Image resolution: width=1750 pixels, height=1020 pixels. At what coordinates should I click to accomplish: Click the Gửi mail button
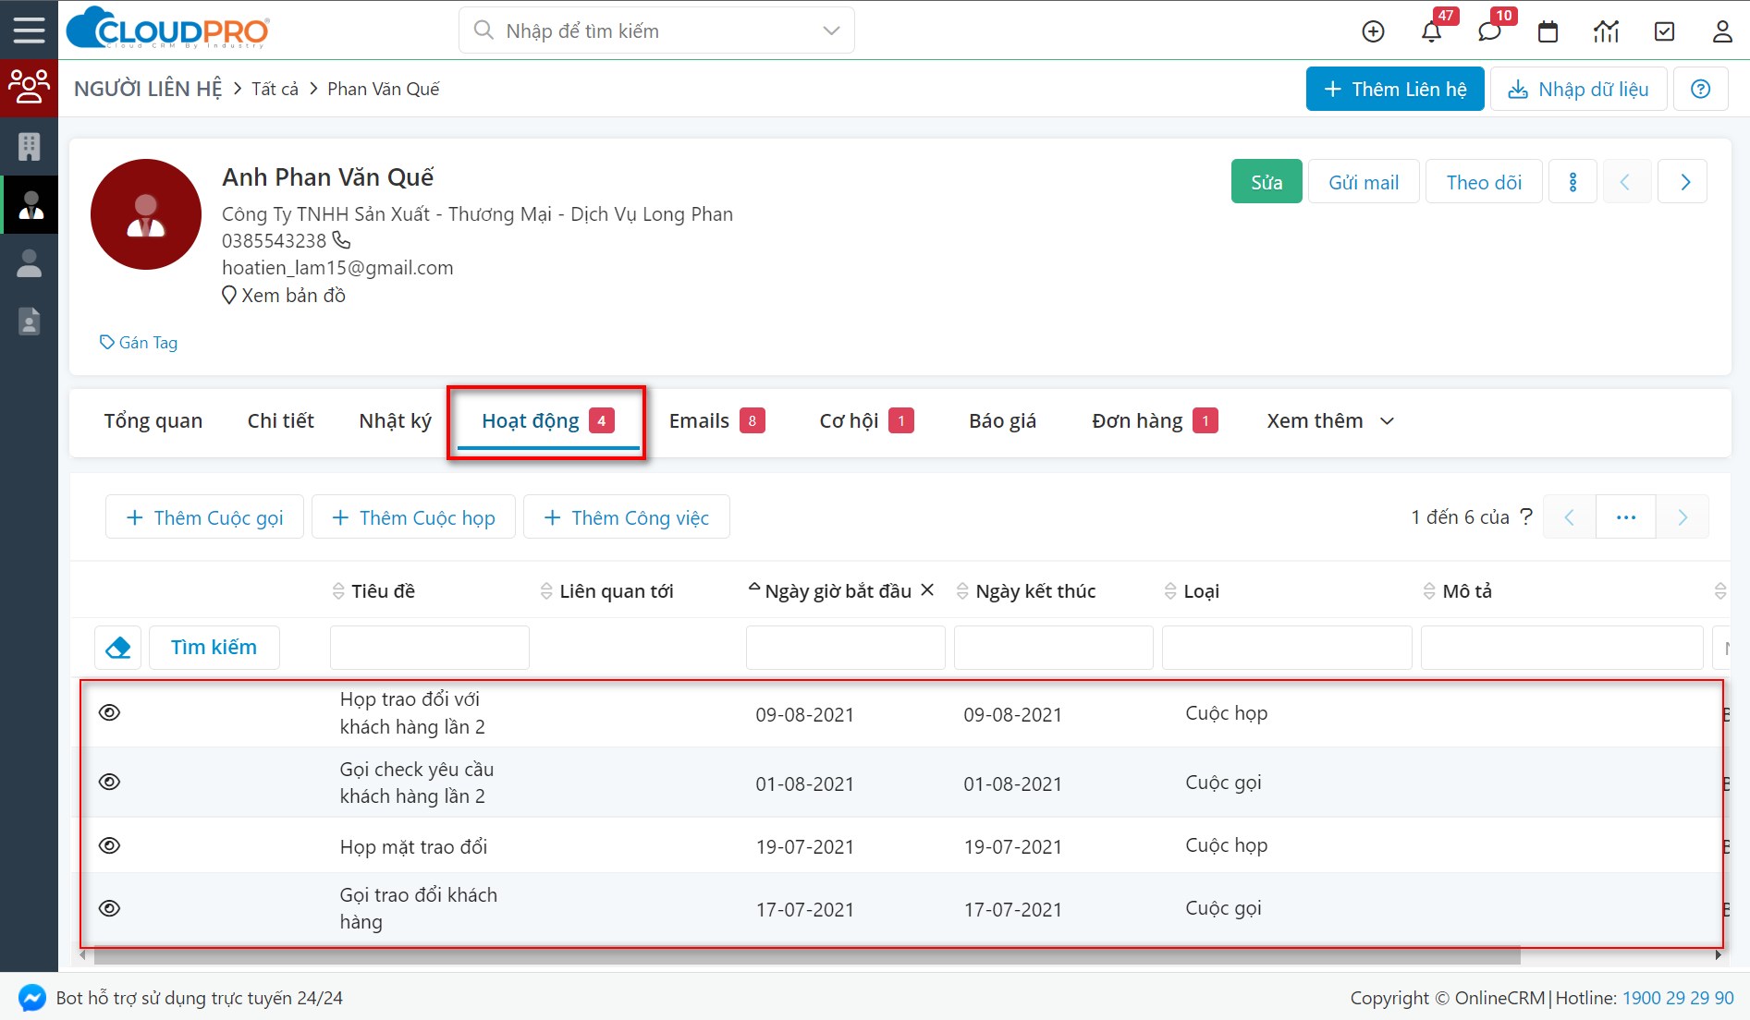(x=1364, y=182)
